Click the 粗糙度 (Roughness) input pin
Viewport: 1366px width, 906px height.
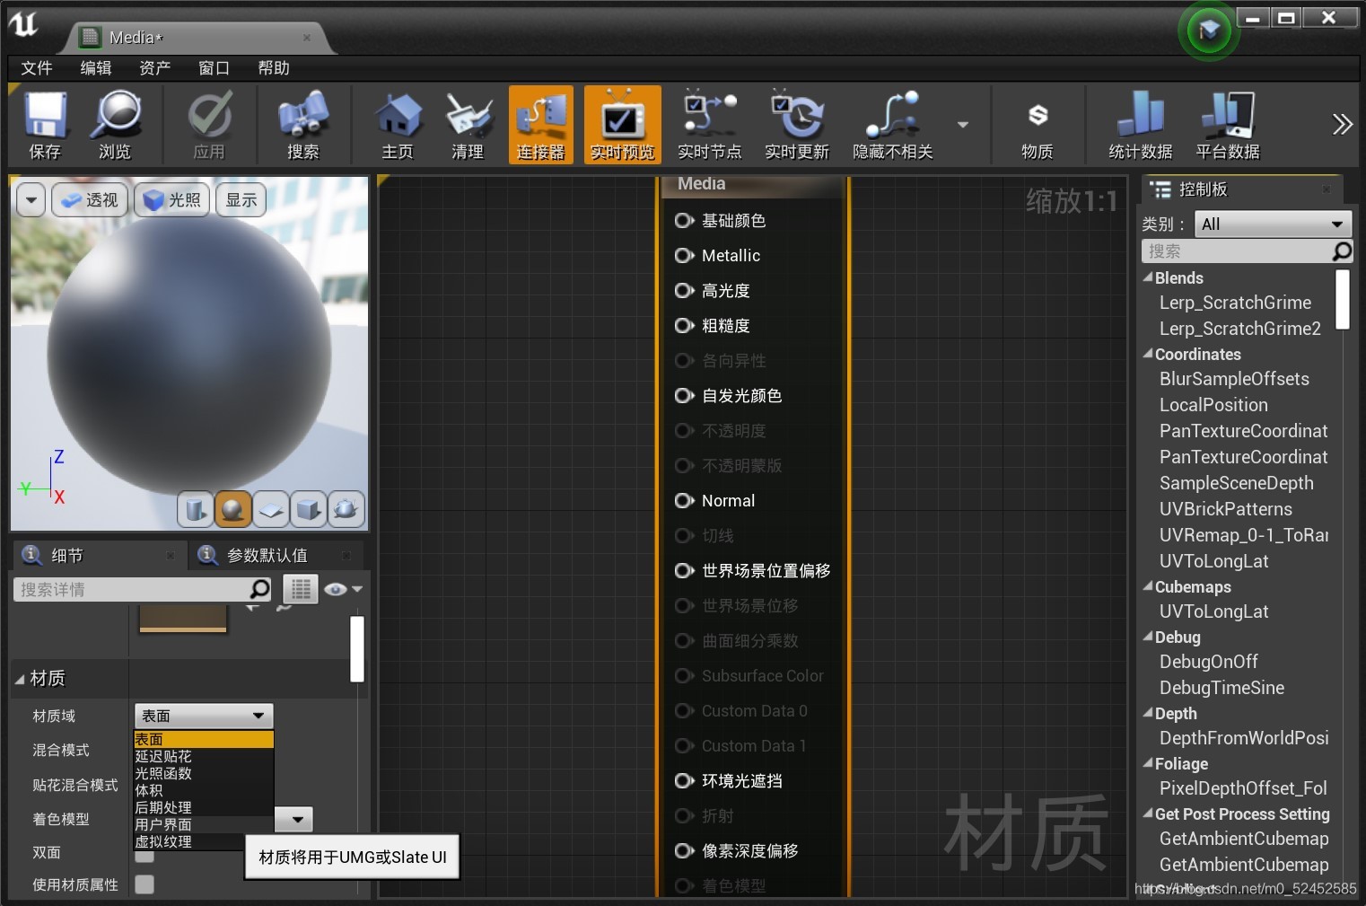tap(684, 325)
